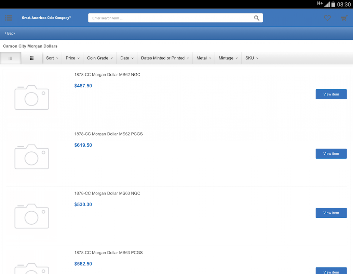Expand the Price filter dropdown

click(x=73, y=58)
